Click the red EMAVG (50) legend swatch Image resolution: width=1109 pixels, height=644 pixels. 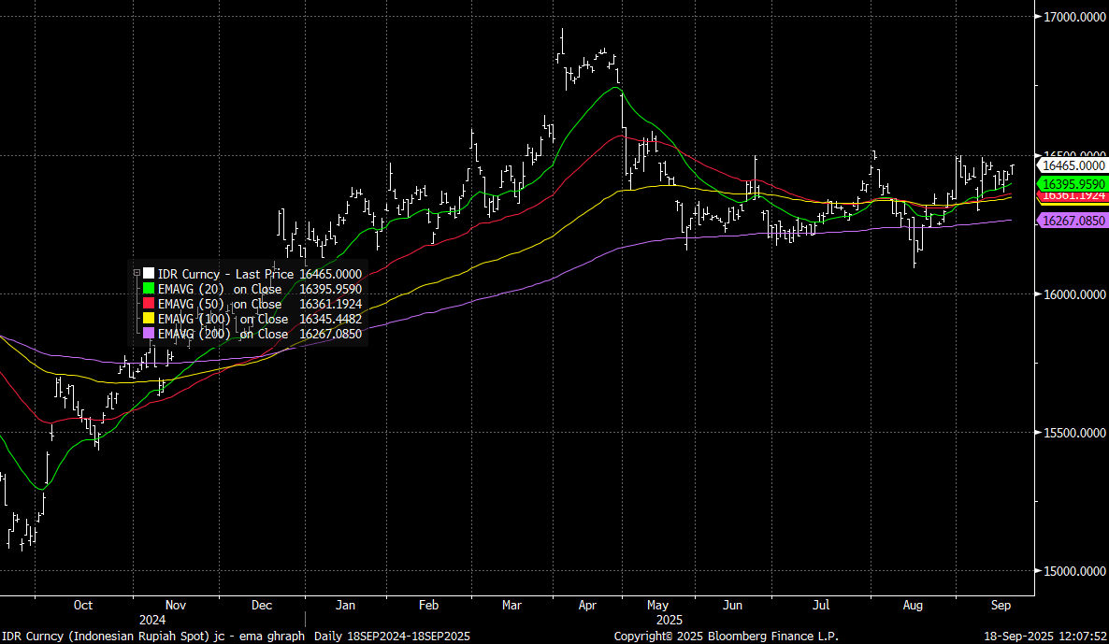[148, 304]
